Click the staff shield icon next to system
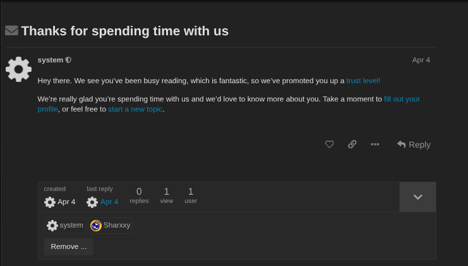Image resolution: width=468 pixels, height=266 pixels. (x=69, y=61)
